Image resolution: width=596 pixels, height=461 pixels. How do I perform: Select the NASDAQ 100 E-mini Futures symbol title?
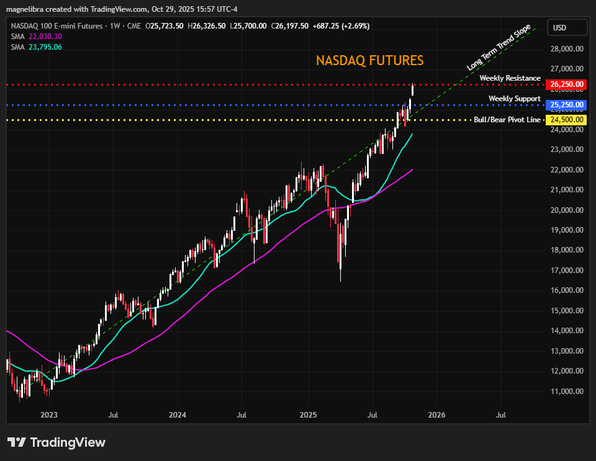56,26
